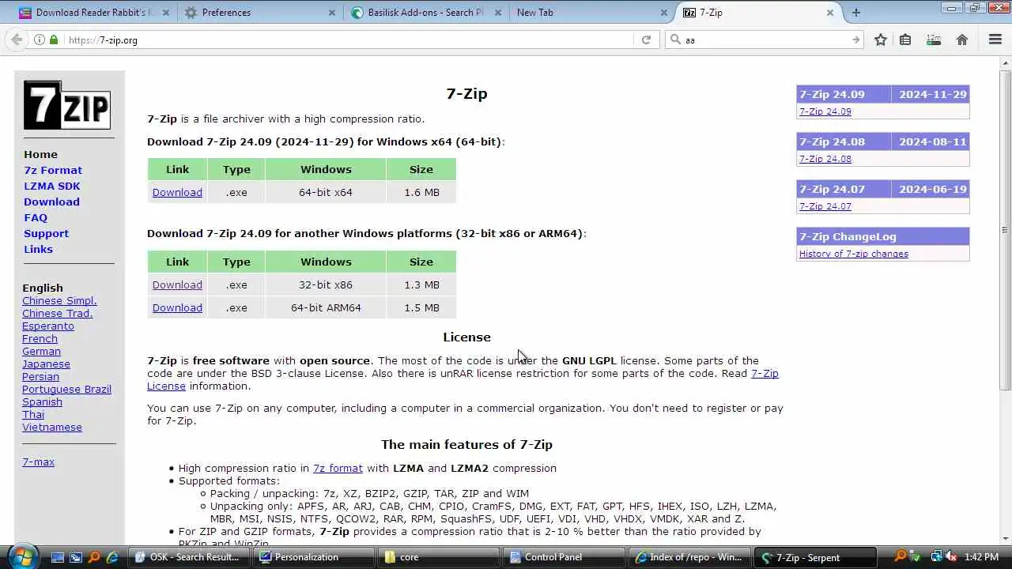1012x569 pixels.
Task: Click the 7-Zip logo image
Action: point(67,104)
